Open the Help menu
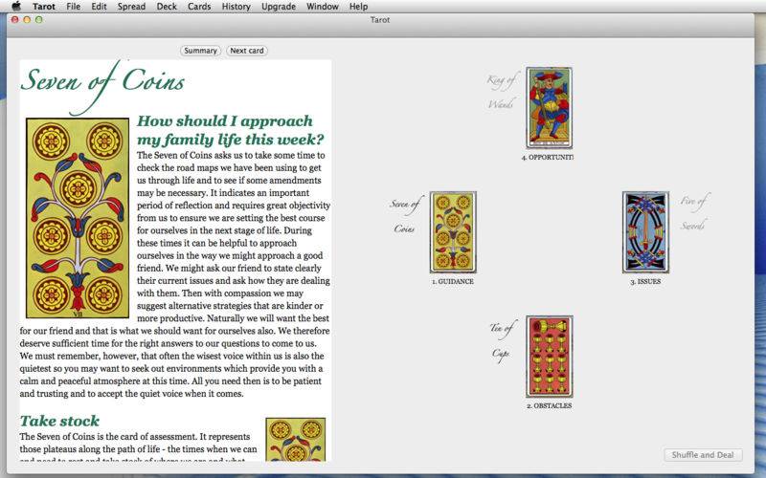The height and width of the screenshot is (478, 766). (x=358, y=7)
